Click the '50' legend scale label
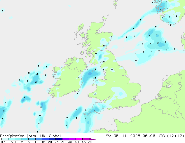The height and width of the screenshot is (143, 185). tap(90, 142)
